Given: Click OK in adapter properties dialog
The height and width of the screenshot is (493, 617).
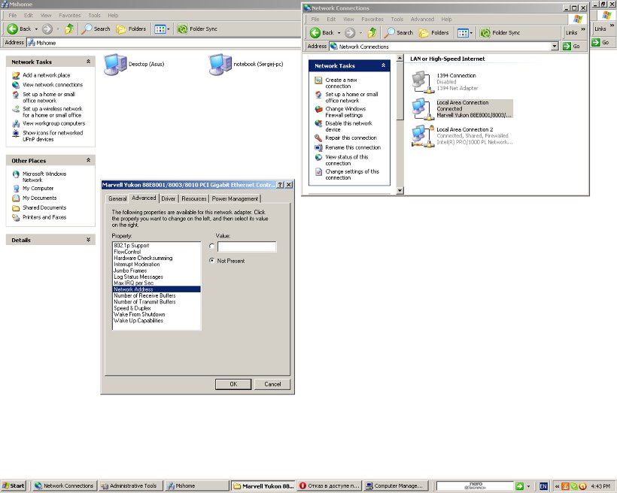Looking at the screenshot, I should (x=233, y=384).
